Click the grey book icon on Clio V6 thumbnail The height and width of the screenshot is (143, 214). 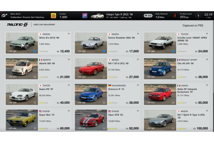173,77
